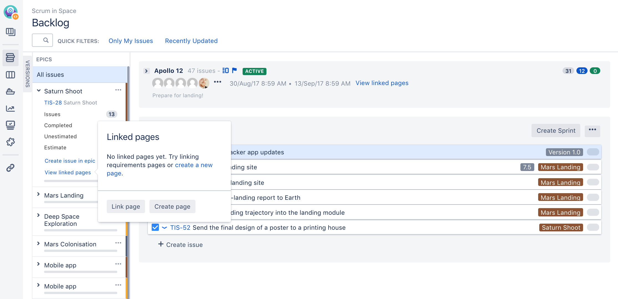Open the Reports chart icon
618x299 pixels.
10,108
